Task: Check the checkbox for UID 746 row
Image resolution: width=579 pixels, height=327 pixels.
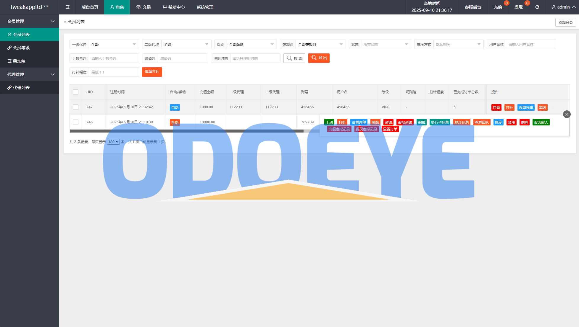Action: pyautogui.click(x=76, y=122)
